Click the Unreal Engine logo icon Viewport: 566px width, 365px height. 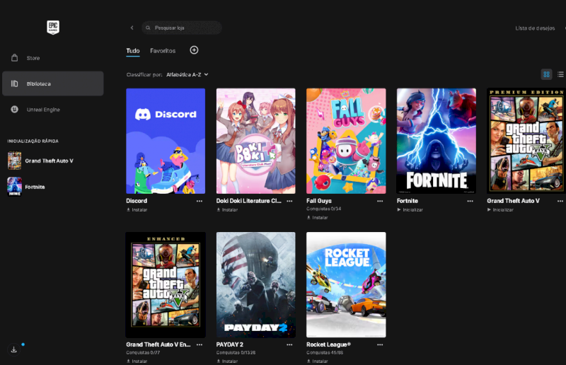point(14,109)
